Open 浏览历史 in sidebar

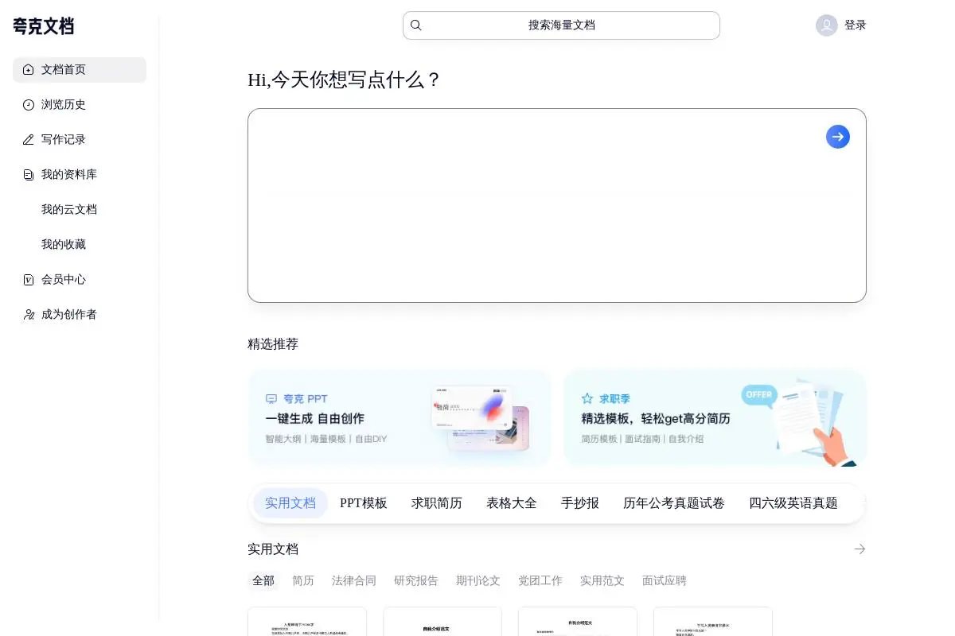tap(80, 105)
